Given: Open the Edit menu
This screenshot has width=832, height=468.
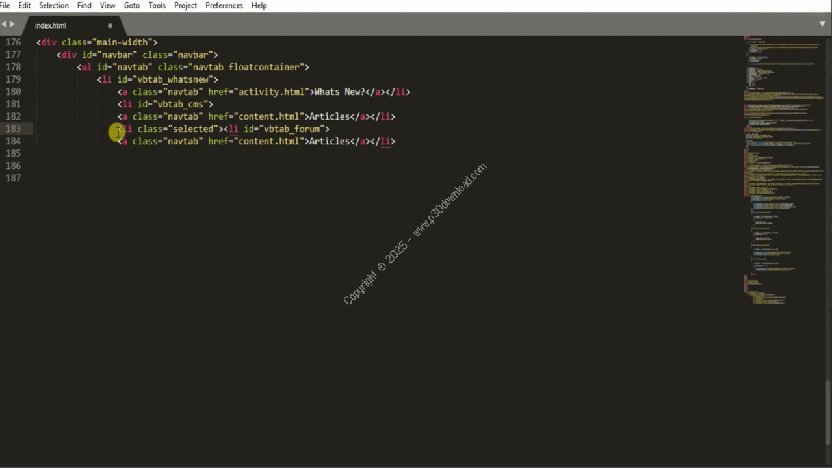Looking at the screenshot, I should tap(25, 5).
